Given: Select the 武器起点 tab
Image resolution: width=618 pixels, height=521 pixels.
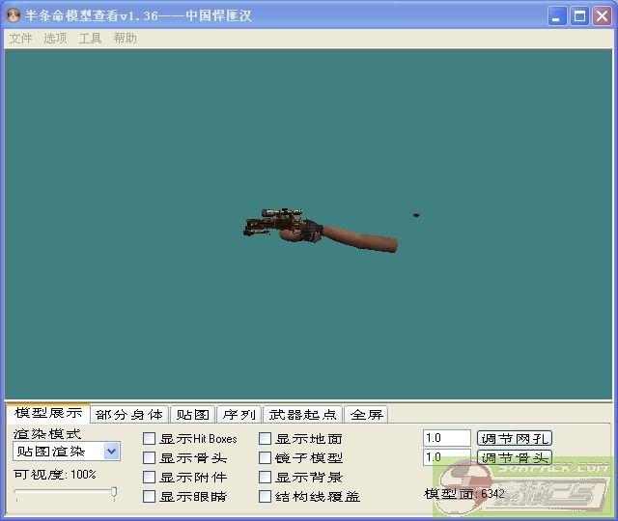Looking at the screenshot, I should click(303, 415).
